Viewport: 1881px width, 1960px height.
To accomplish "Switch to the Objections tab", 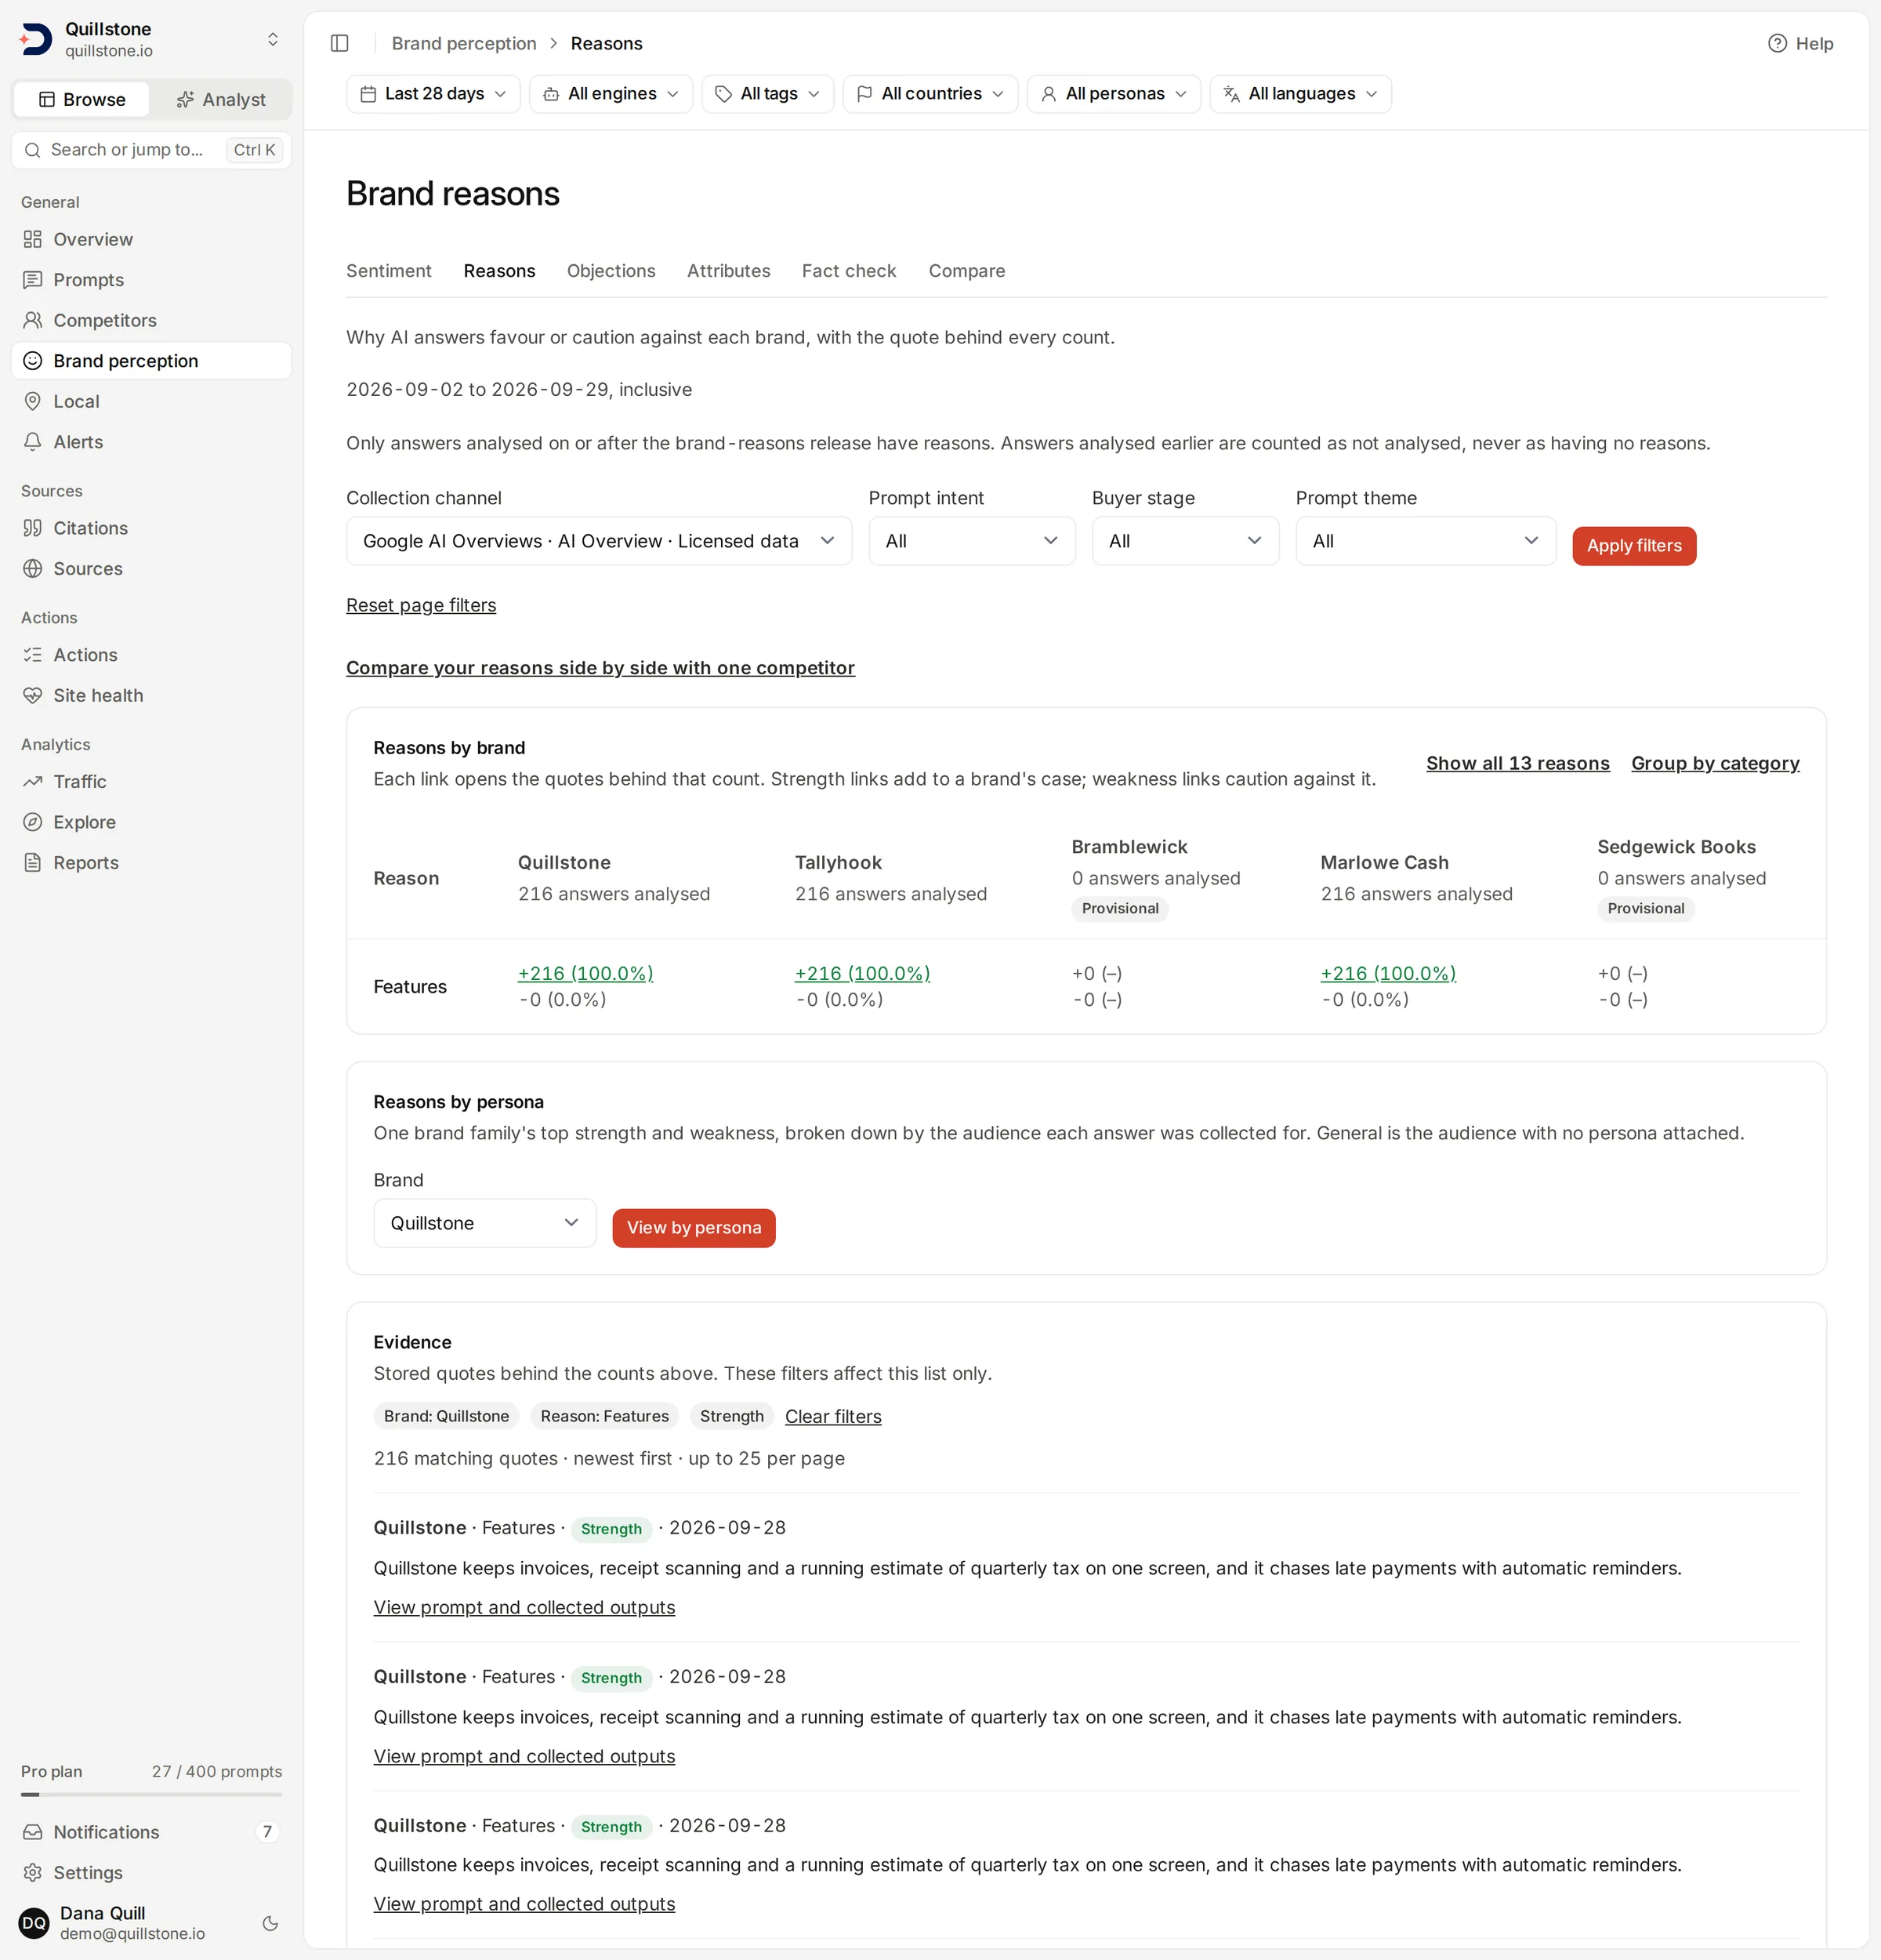I will [x=611, y=271].
